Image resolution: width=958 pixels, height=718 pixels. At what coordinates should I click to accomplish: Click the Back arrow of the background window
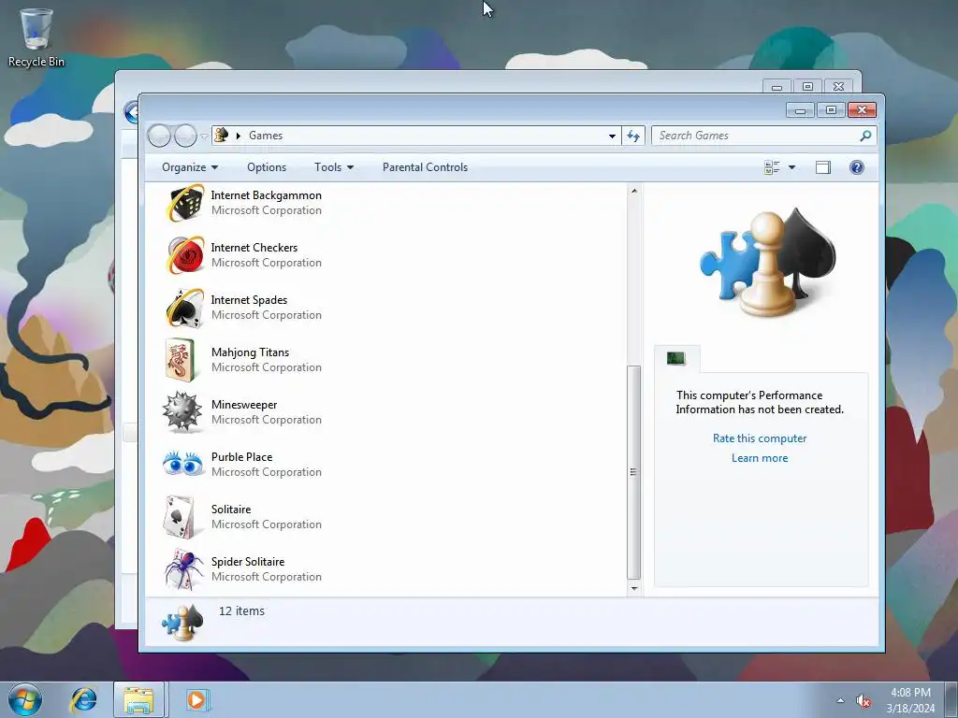pyautogui.click(x=131, y=112)
